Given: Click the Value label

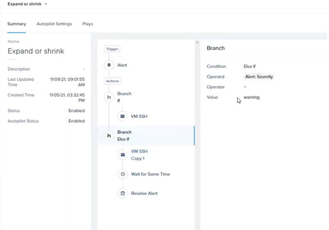Looking at the screenshot, I should coord(212,97).
